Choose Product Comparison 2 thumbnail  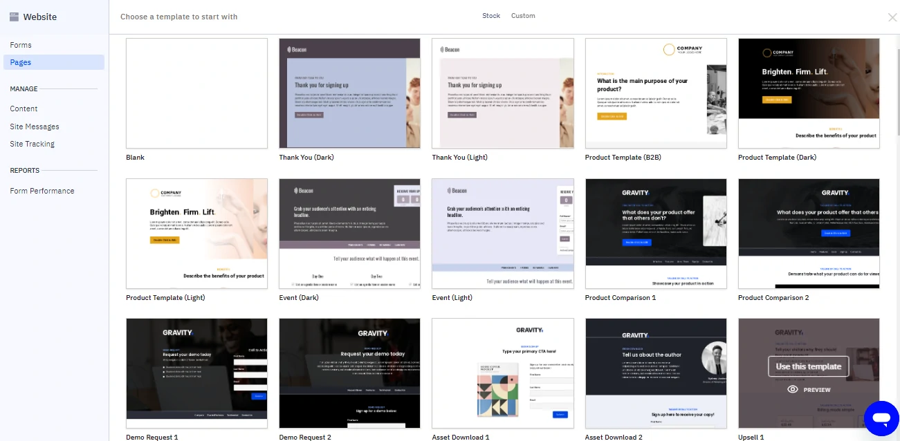[809, 234]
